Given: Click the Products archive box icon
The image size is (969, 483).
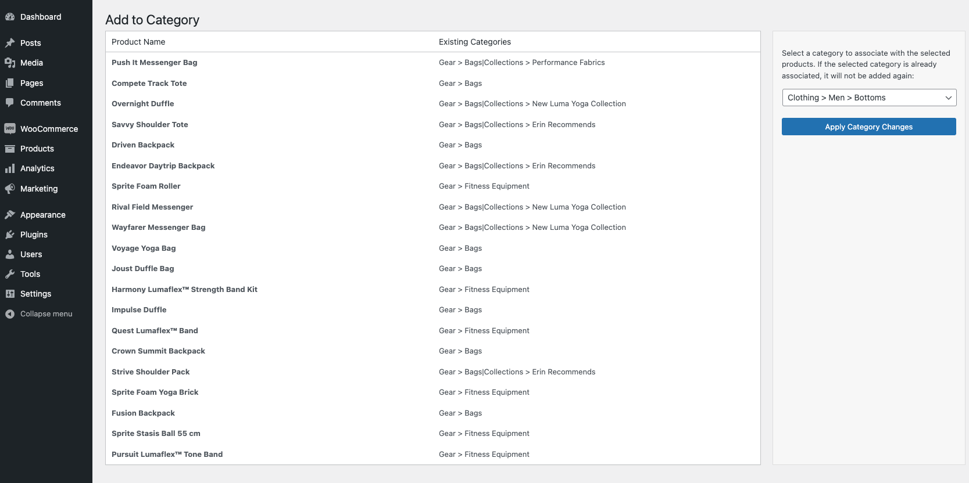Looking at the screenshot, I should pyautogui.click(x=10, y=149).
